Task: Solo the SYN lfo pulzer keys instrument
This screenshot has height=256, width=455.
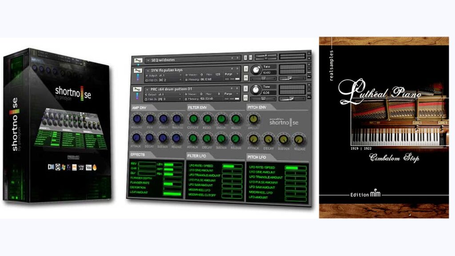Action: click(x=246, y=69)
